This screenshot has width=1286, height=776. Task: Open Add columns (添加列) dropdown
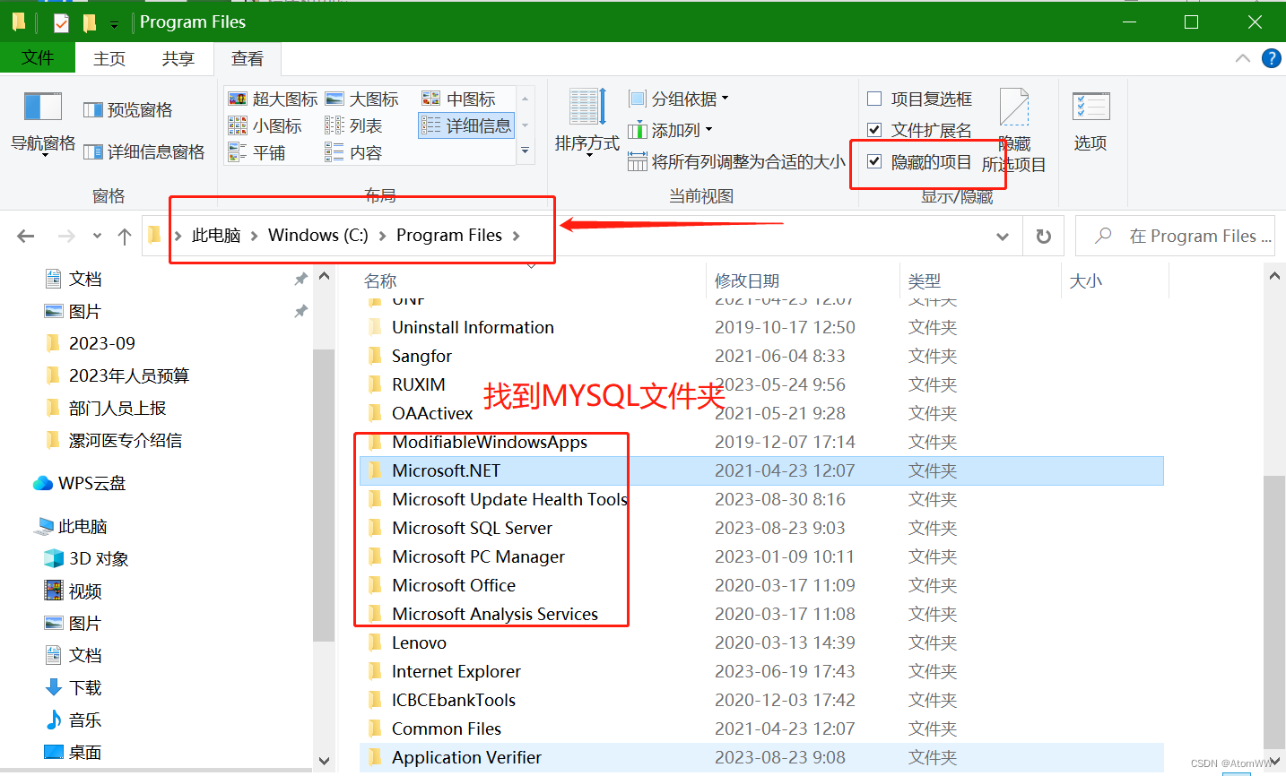(x=670, y=130)
